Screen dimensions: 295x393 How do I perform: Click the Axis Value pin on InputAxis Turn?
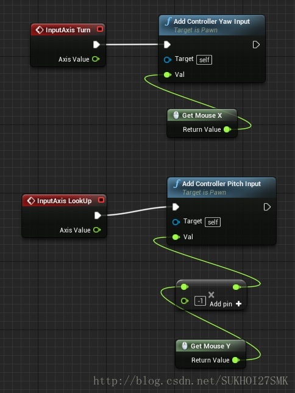point(96,59)
